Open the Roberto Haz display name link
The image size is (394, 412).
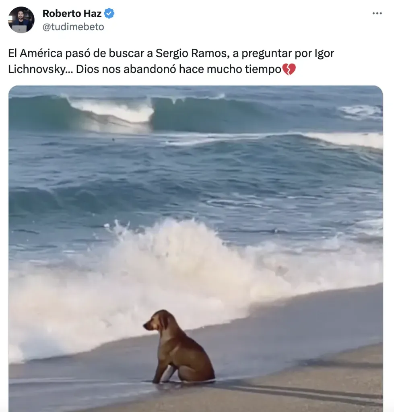point(72,13)
